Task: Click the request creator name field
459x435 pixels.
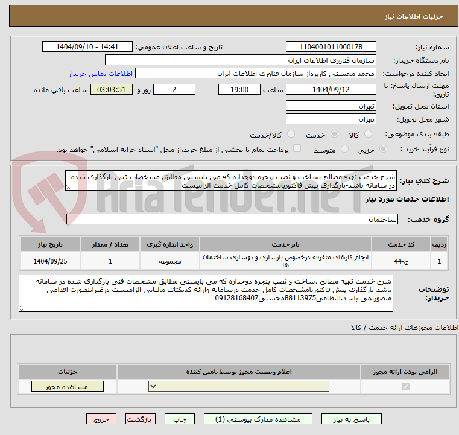Action: 256,74
